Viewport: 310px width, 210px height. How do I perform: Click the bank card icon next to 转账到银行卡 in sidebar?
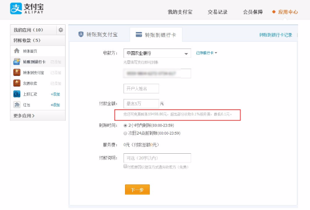tap(17, 61)
